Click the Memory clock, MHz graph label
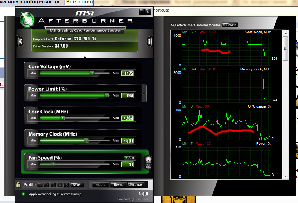 255,69
